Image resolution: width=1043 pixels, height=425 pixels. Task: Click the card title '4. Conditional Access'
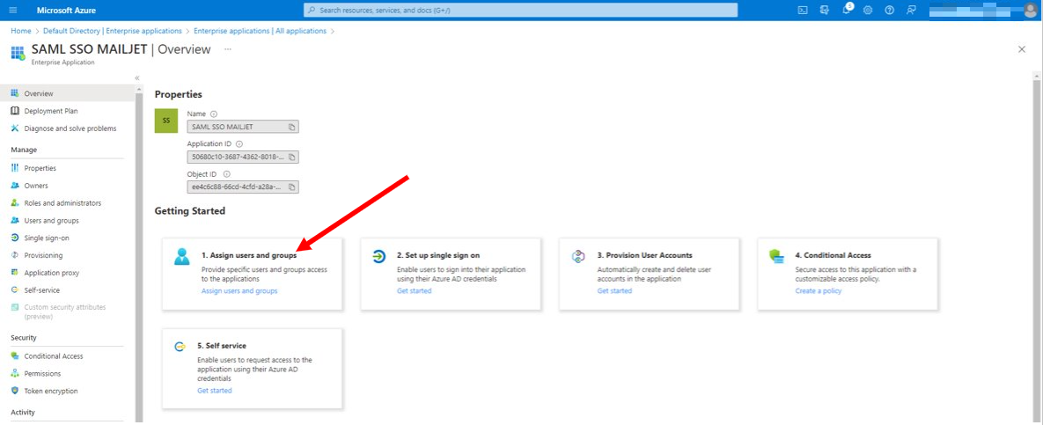coord(833,254)
